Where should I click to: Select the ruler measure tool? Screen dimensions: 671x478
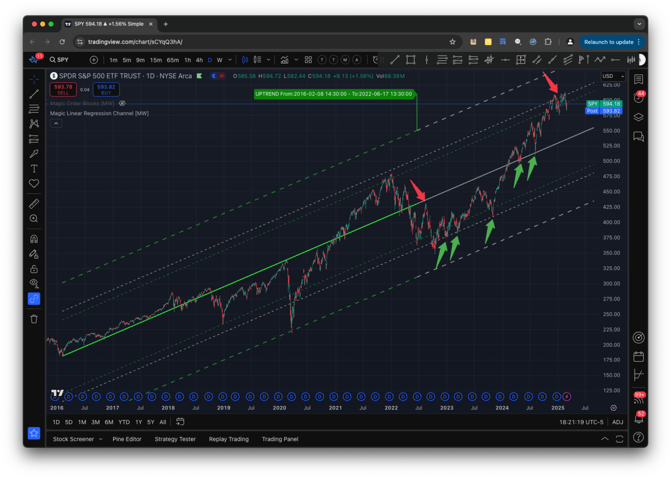pos(34,203)
